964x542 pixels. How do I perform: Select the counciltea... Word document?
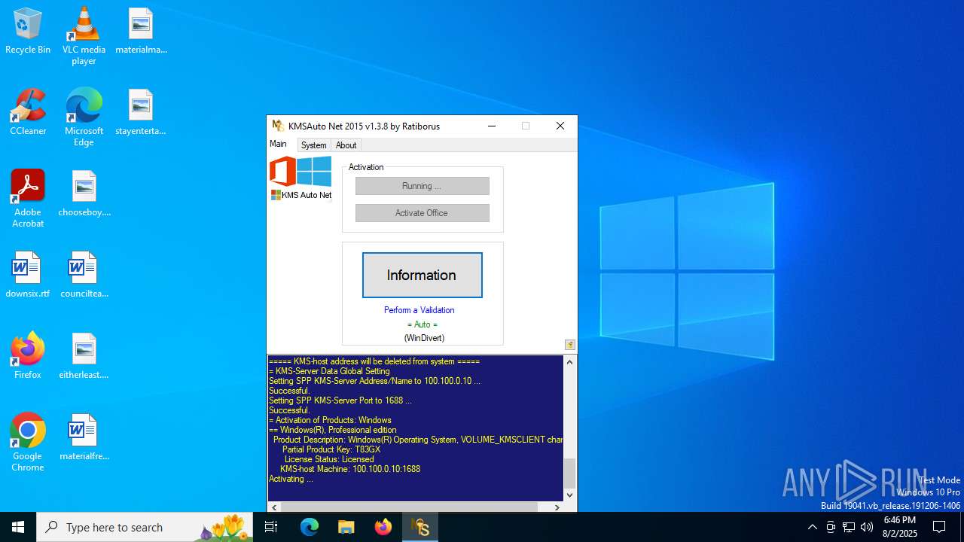[x=84, y=276]
